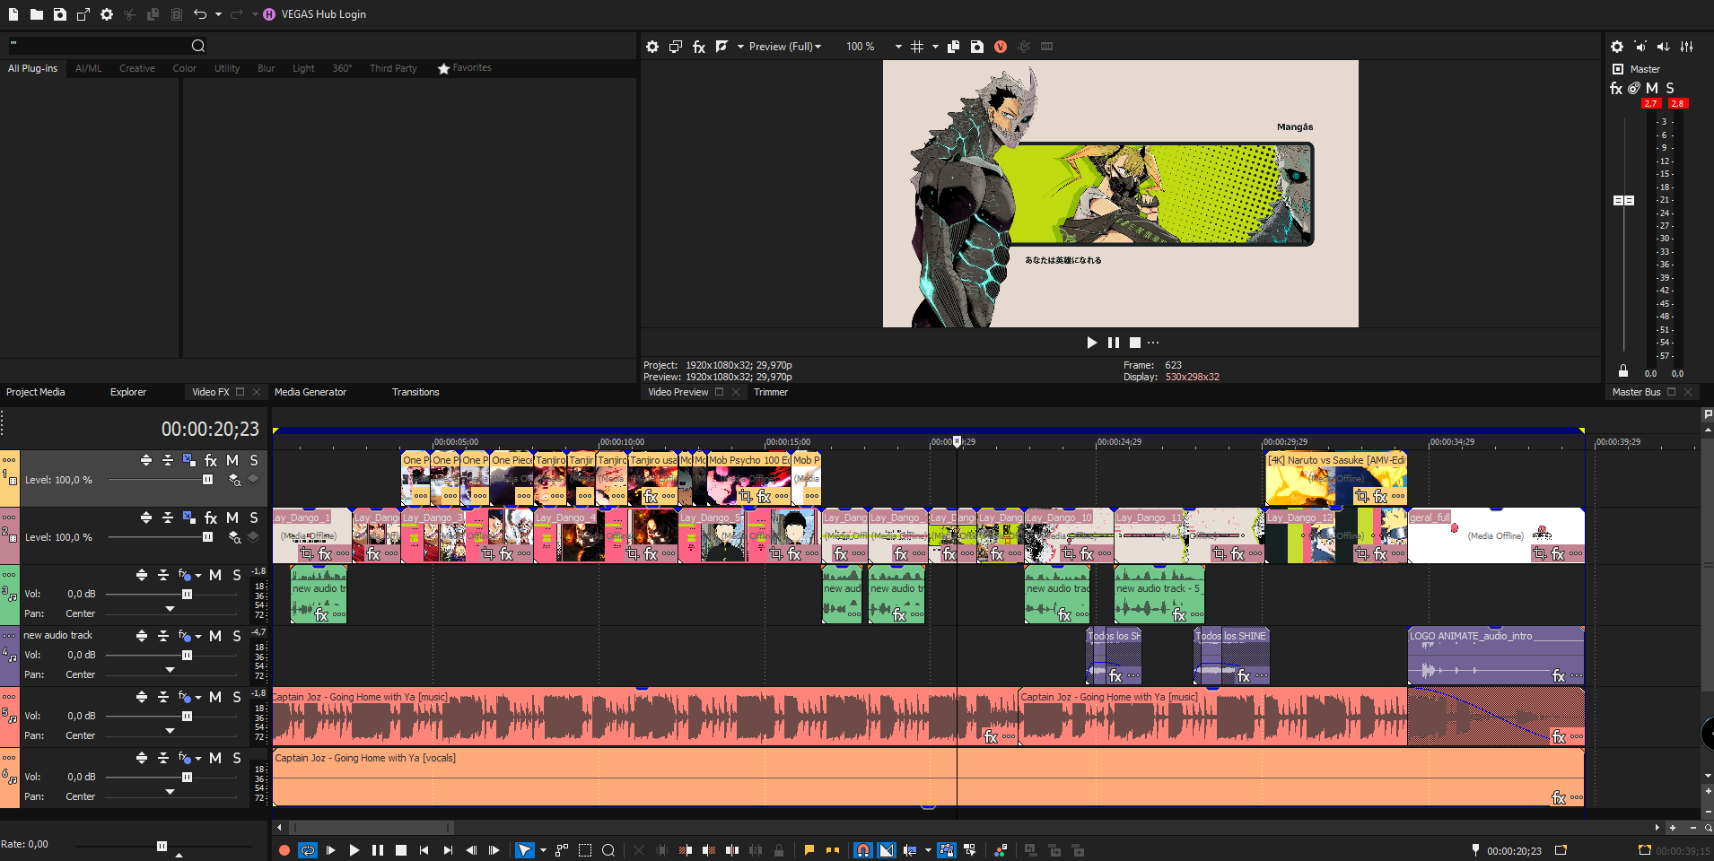Adjust audio track 3 volume slider
The image size is (1714, 861).
(187, 595)
